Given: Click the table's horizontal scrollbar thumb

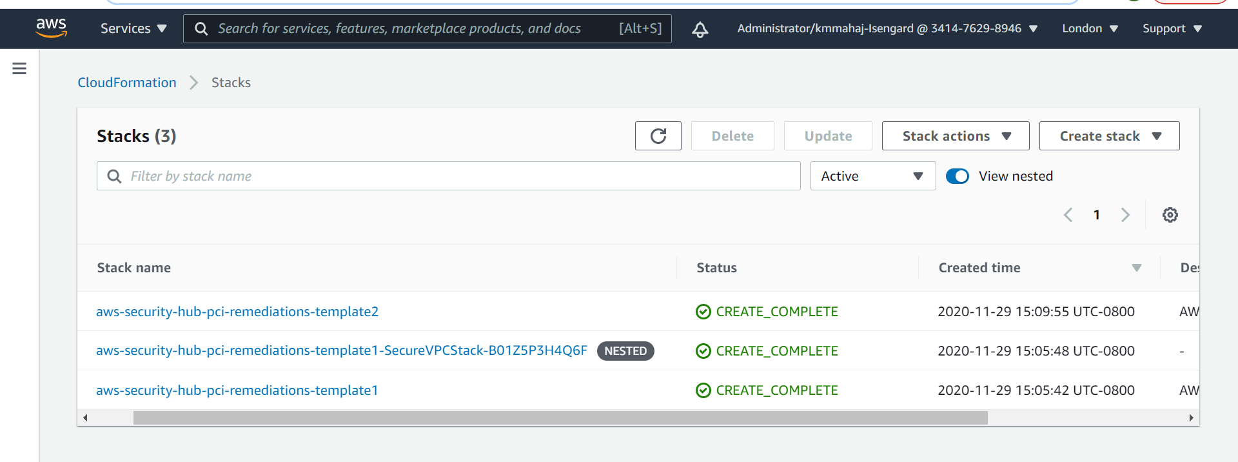Looking at the screenshot, I should [560, 418].
